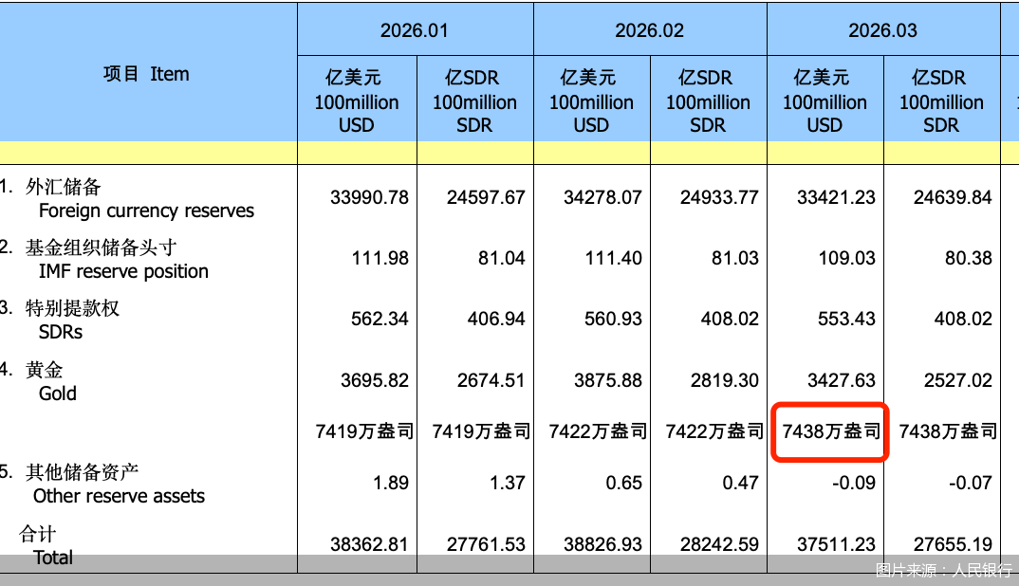Click the 2026.03 month column header
Screen dimensions: 1019x586
pos(882,30)
